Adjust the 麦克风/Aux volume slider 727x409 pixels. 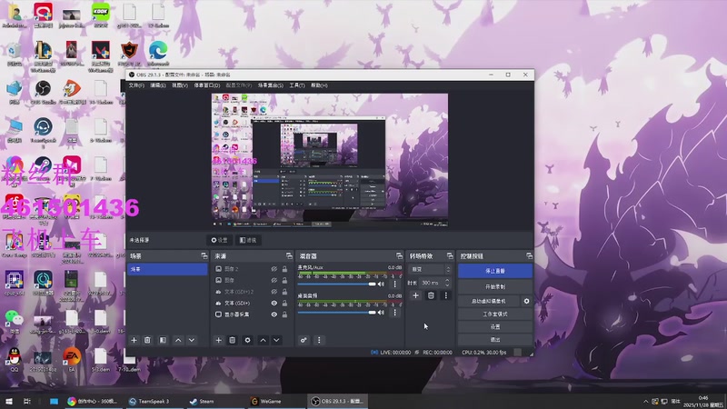[x=336, y=284]
